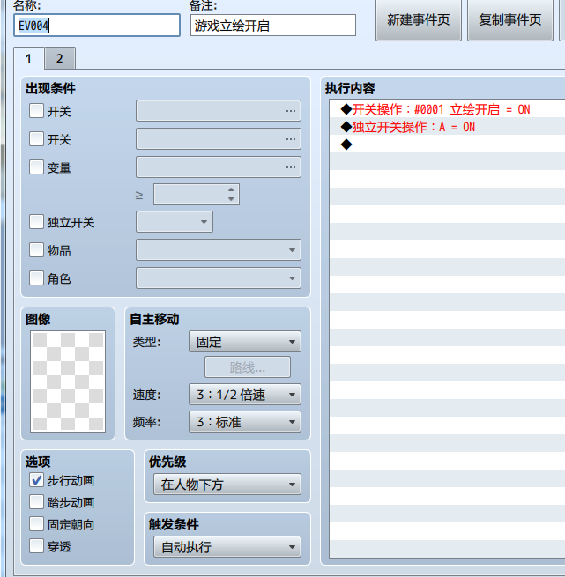Open the 物品 dropdown

coord(219,250)
